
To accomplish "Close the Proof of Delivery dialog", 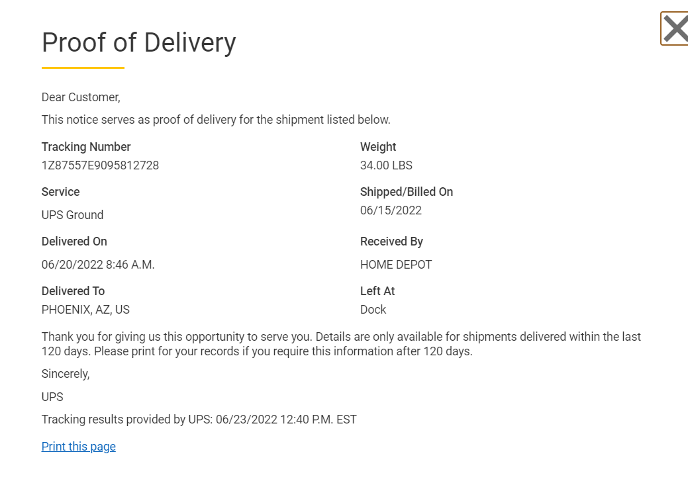I will [675, 28].
